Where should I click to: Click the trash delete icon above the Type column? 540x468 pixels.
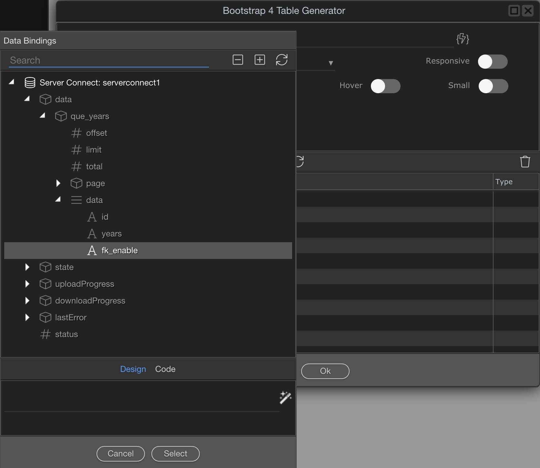[x=525, y=162]
